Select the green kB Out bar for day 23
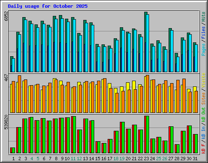 click(x=147, y=134)
